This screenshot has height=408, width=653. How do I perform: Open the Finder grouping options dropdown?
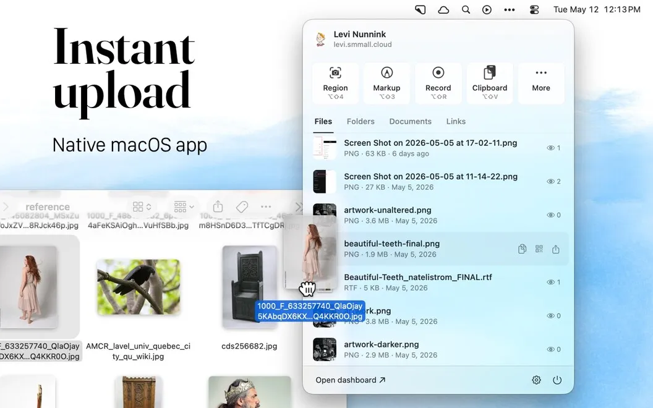click(x=184, y=206)
